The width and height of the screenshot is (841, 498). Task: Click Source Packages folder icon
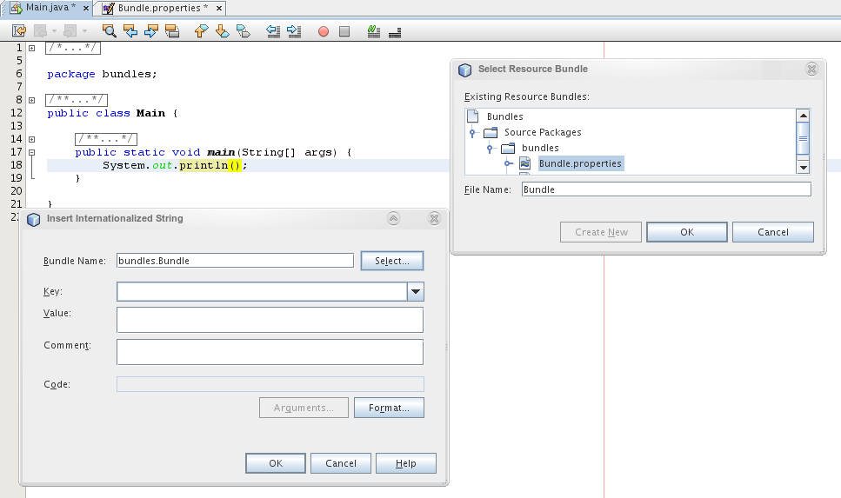(x=491, y=132)
